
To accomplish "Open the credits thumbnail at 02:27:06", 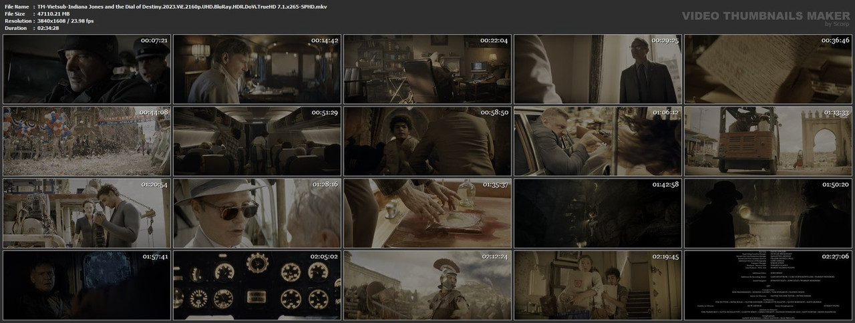I will pyautogui.click(x=767, y=284).
